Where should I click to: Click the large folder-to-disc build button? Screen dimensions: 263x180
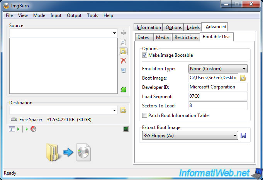point(68,152)
